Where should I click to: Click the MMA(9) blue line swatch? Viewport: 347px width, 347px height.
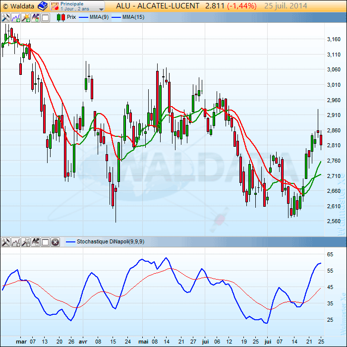point(83,17)
